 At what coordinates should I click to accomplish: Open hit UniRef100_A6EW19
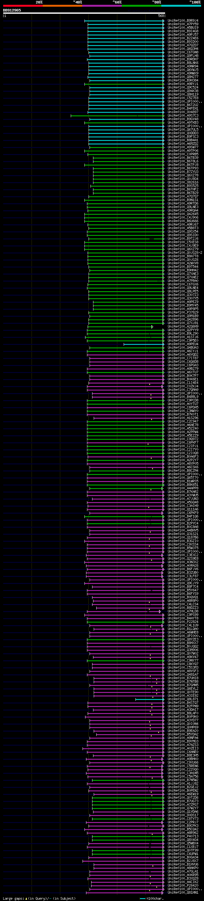click(x=183, y=794)
